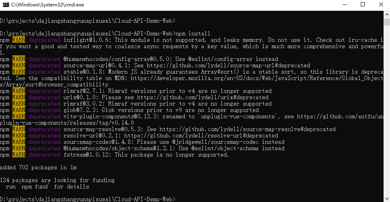Click the source-map-url#deprecated GitHub link

pyautogui.click(x=228, y=66)
